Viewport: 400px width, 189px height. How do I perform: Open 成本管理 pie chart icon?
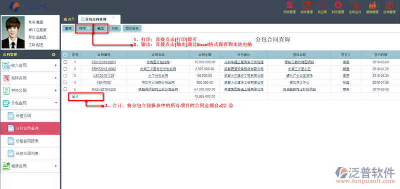[x=306, y=5]
